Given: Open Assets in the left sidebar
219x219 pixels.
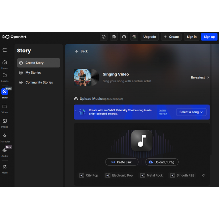Looking at the screenshot, I should pos(5,77).
